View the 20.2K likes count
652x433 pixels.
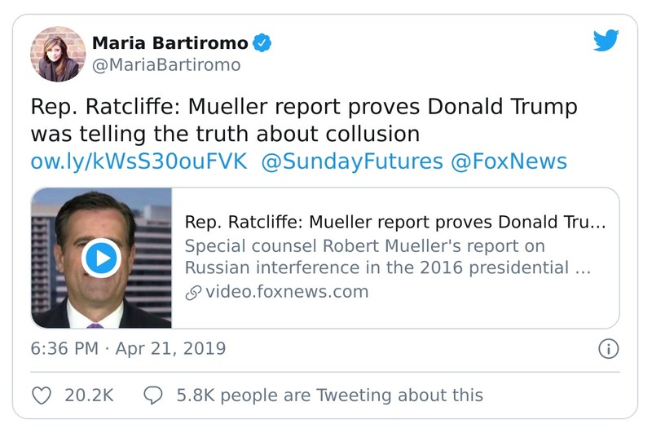click(89, 395)
